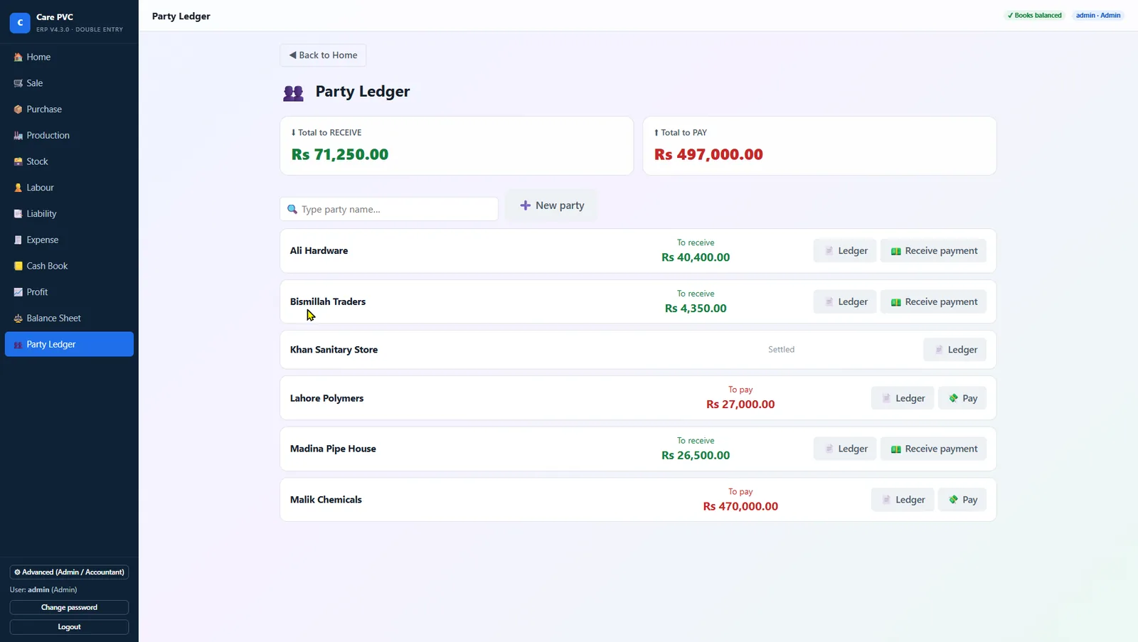The image size is (1138, 642).
Task: Click the Expense sidebar icon
Action: coord(18,240)
